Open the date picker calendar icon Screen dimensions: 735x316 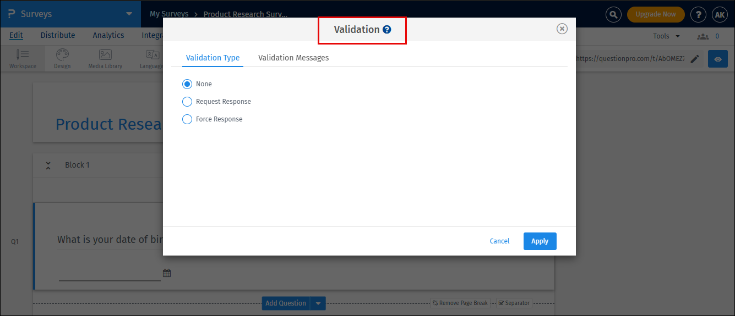point(167,273)
